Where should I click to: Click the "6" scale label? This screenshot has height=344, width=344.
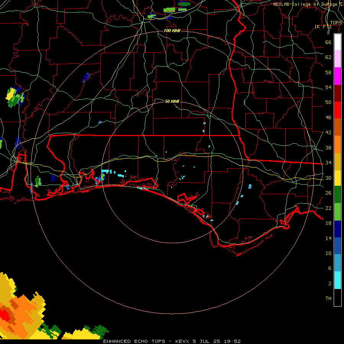(330, 268)
